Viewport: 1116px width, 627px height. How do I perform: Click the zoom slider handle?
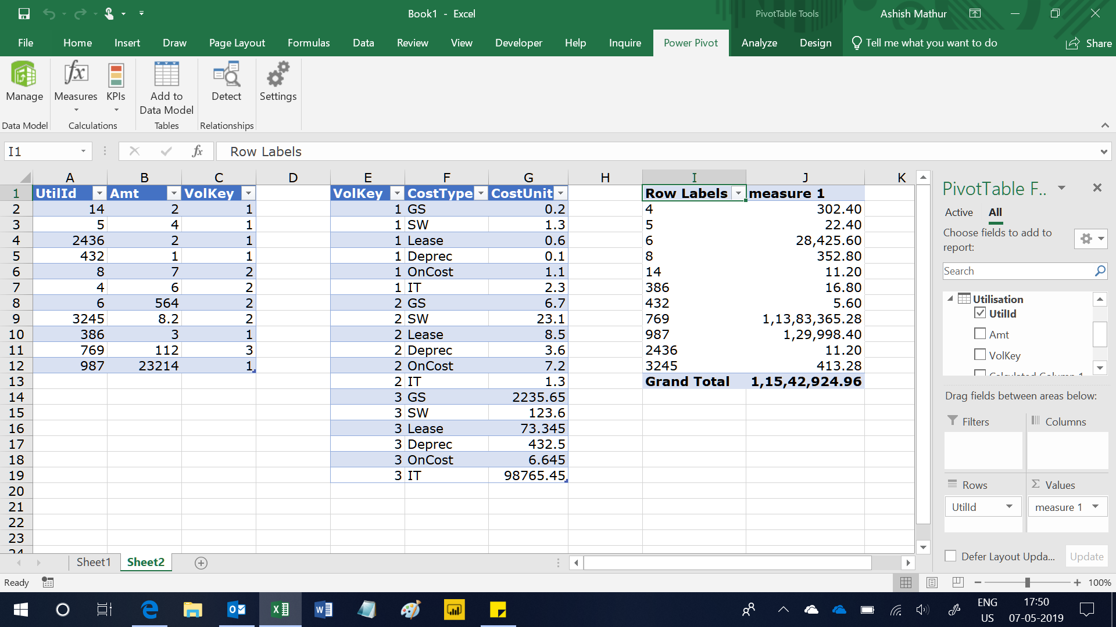point(1028,582)
